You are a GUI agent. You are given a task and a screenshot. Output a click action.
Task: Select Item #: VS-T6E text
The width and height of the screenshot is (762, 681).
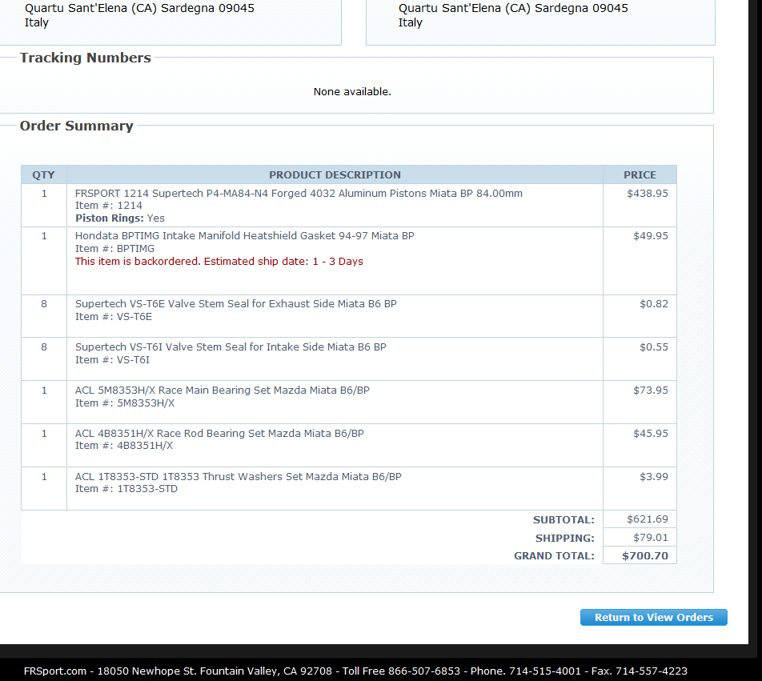click(113, 317)
